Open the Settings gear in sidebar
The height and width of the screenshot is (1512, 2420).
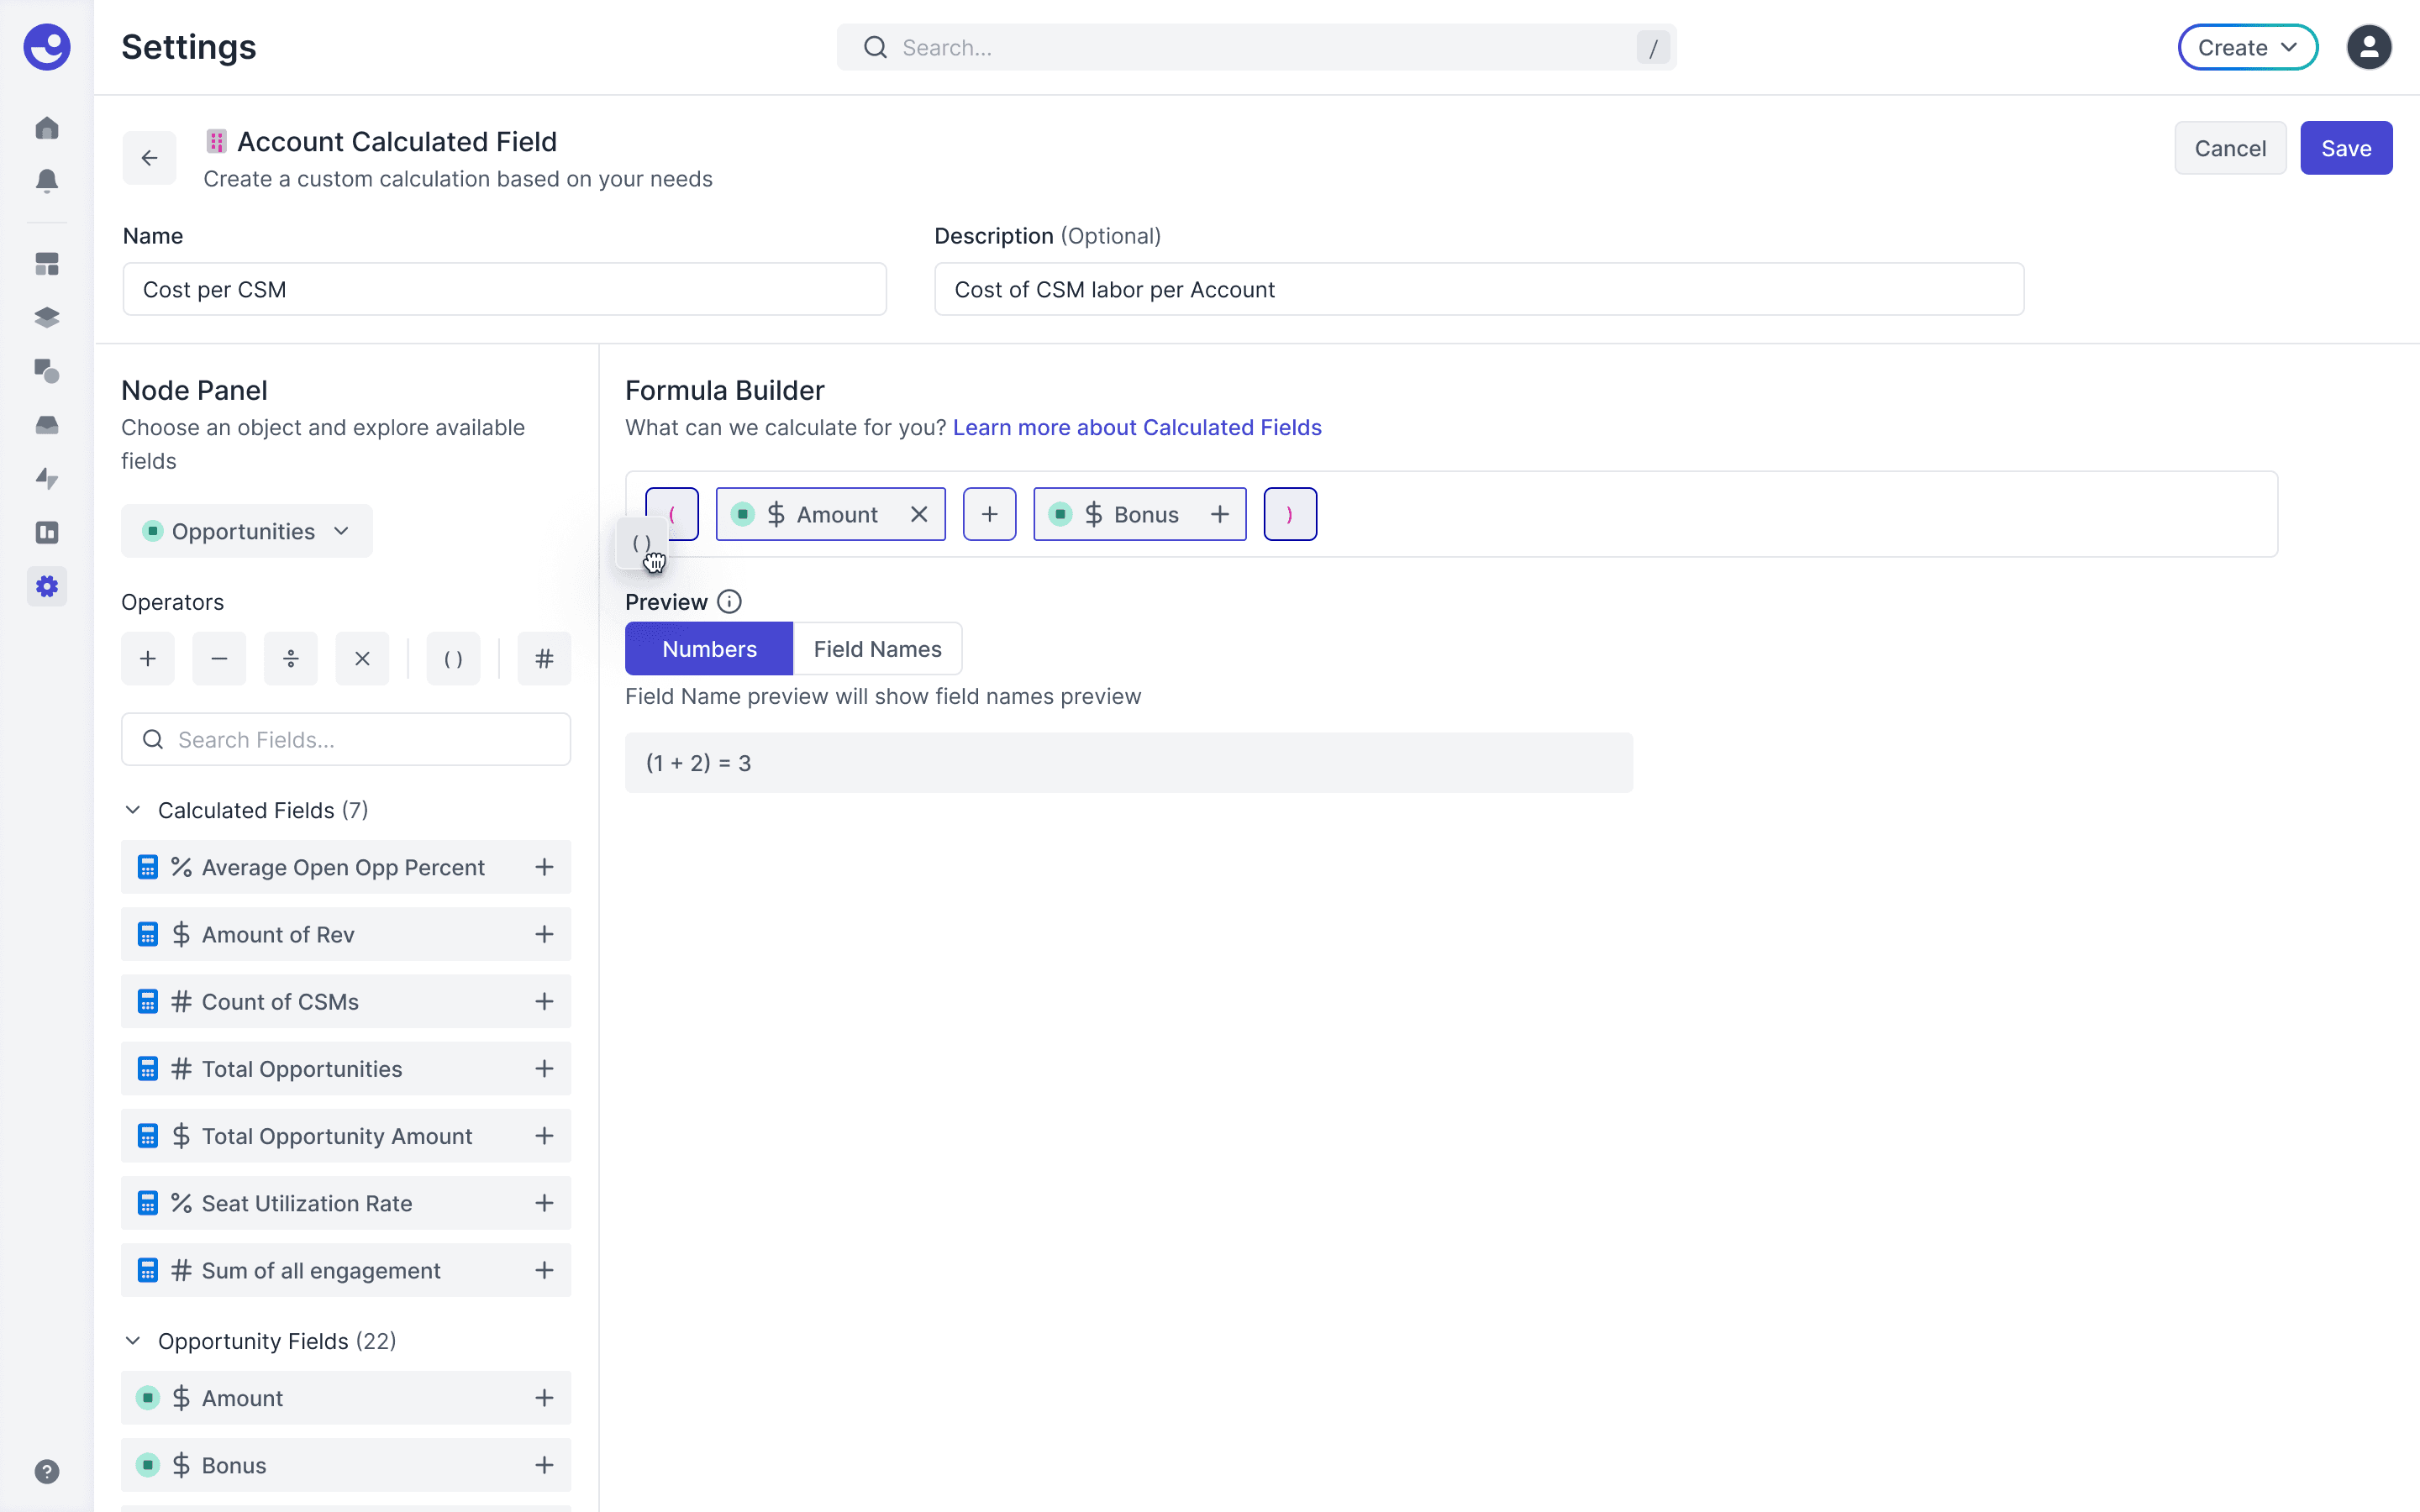[47, 587]
